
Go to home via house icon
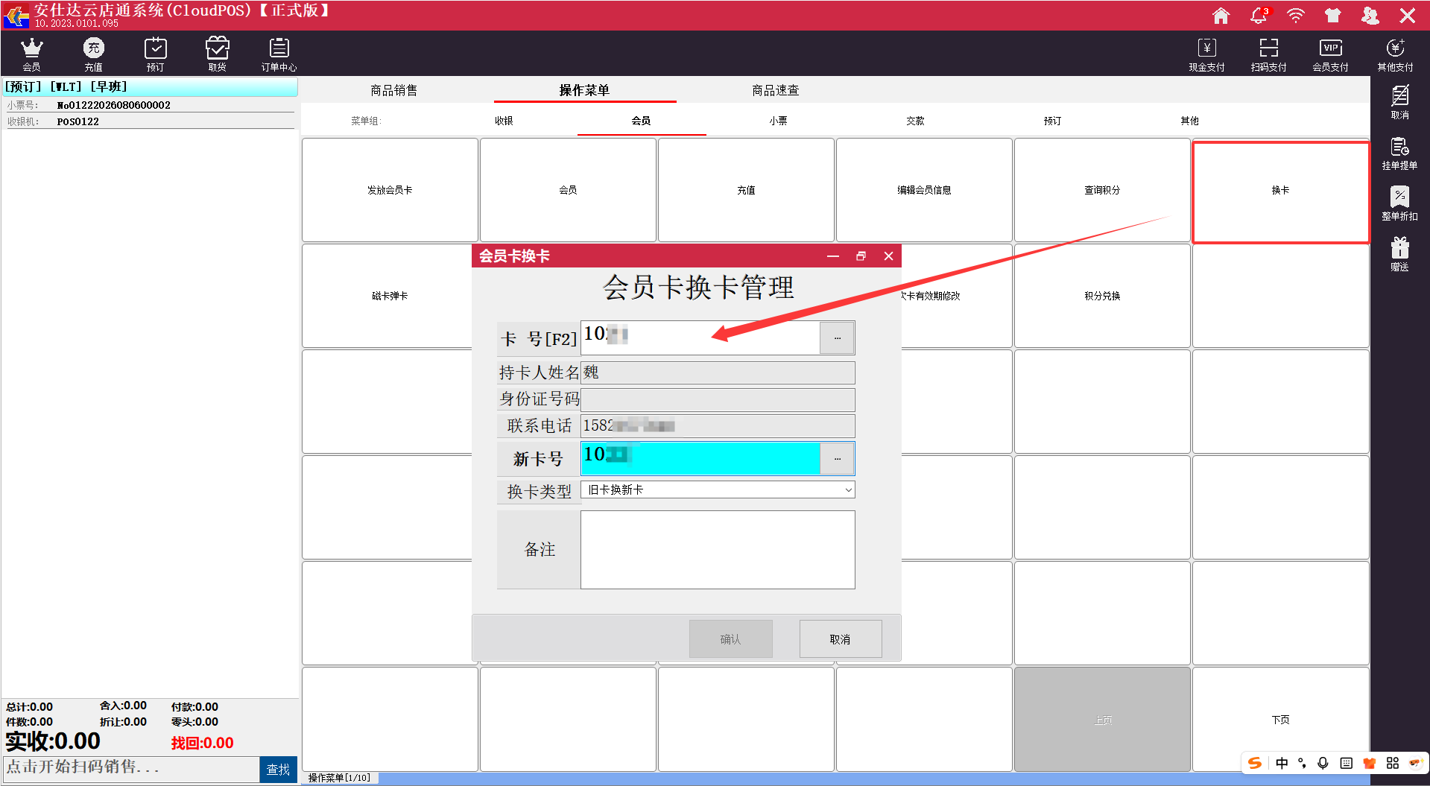tap(1221, 15)
